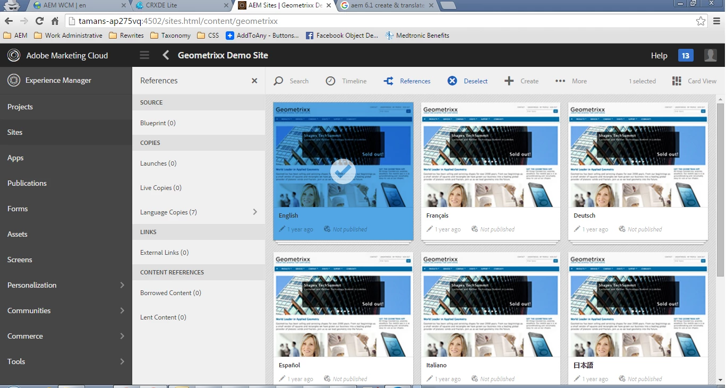Click the publish globe icon on Italiano card
Screen dimensions: 726x388
[x=474, y=379]
